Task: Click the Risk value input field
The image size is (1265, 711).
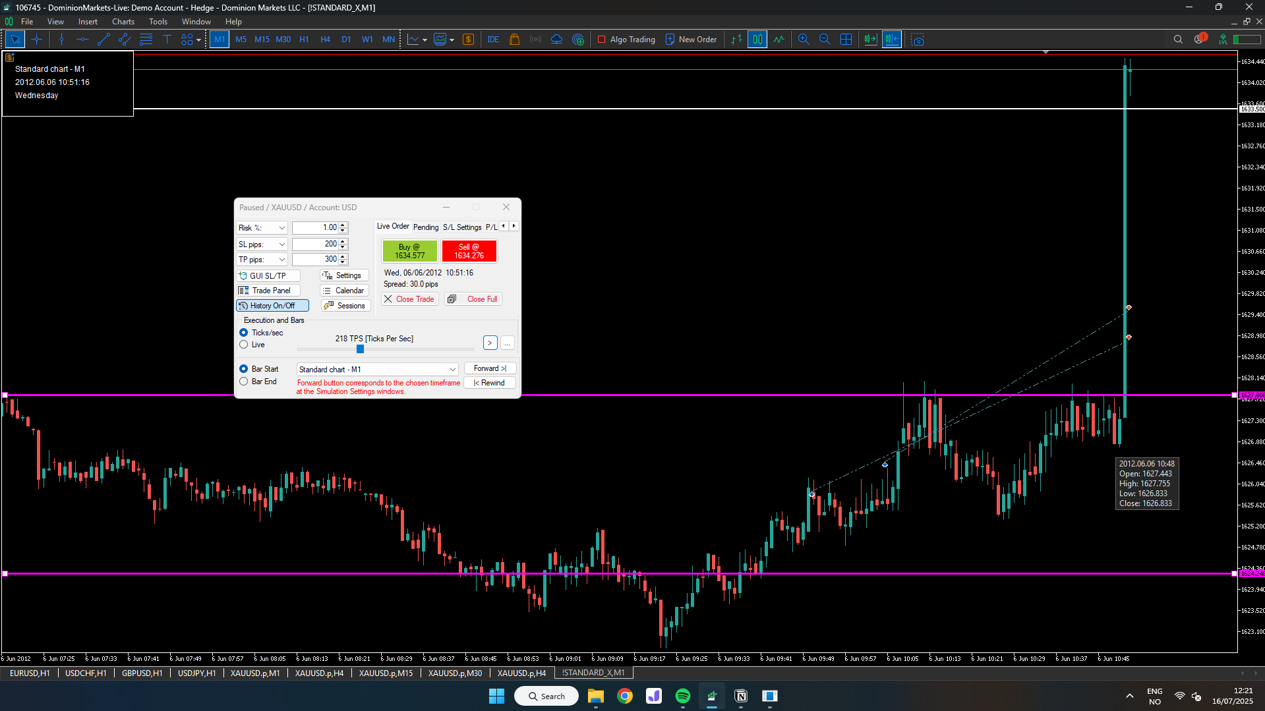Action: (x=315, y=228)
